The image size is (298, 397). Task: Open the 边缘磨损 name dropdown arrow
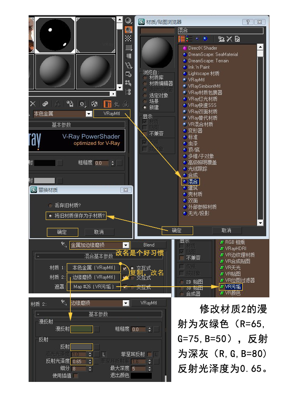pos(126,303)
